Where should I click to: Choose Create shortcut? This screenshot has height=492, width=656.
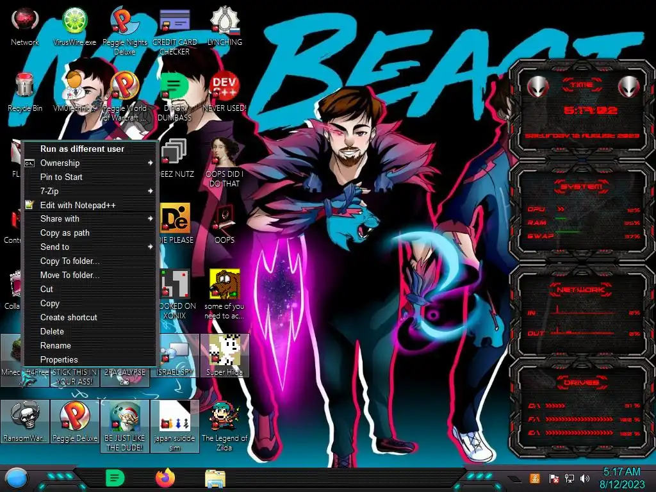click(x=90, y=318)
